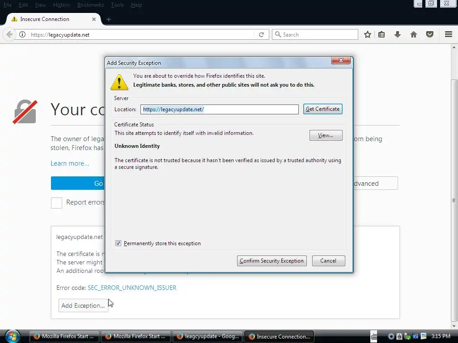Close the Insecure Connection tab
Image resolution: width=458 pixels, height=343 pixels.
tap(94, 19)
